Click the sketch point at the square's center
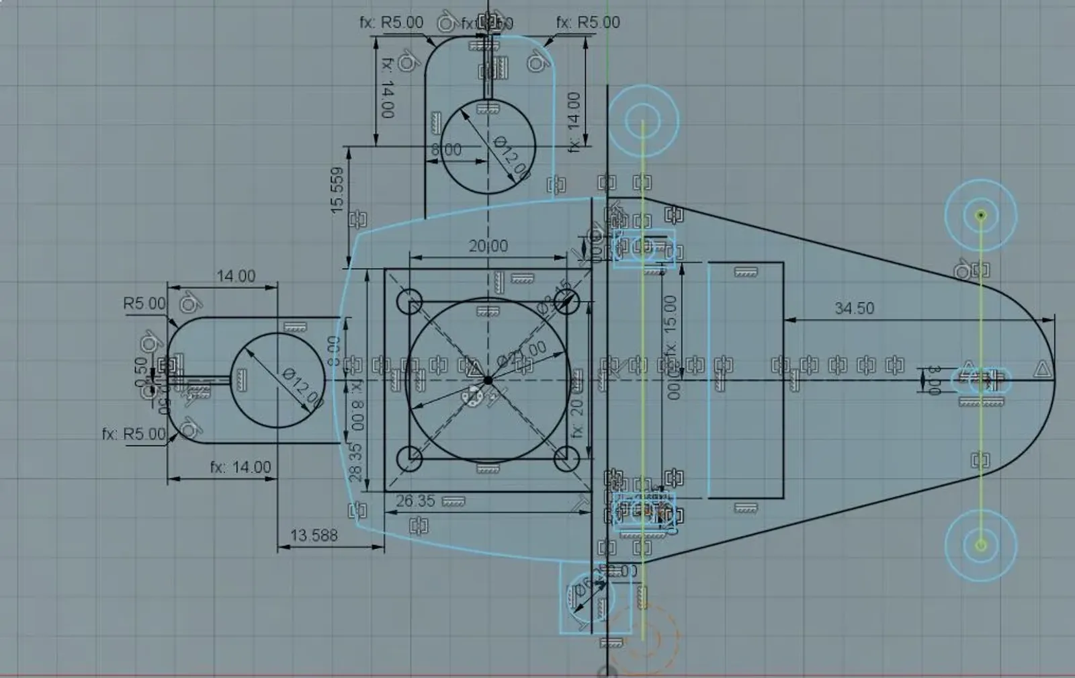The height and width of the screenshot is (678, 1075). pos(488,381)
